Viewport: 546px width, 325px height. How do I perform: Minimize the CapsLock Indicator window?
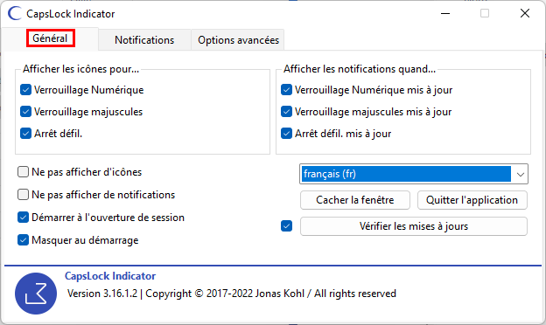pyautogui.click(x=445, y=14)
